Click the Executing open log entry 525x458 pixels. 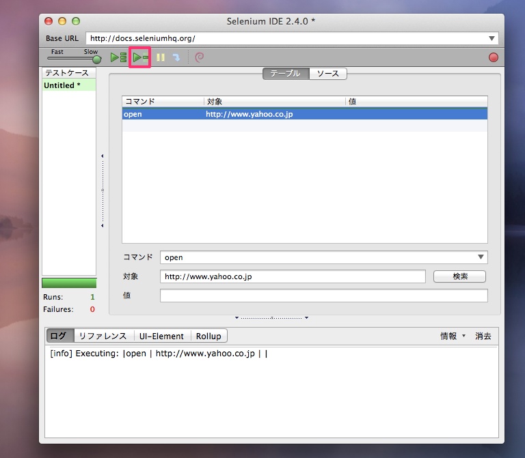(159, 354)
